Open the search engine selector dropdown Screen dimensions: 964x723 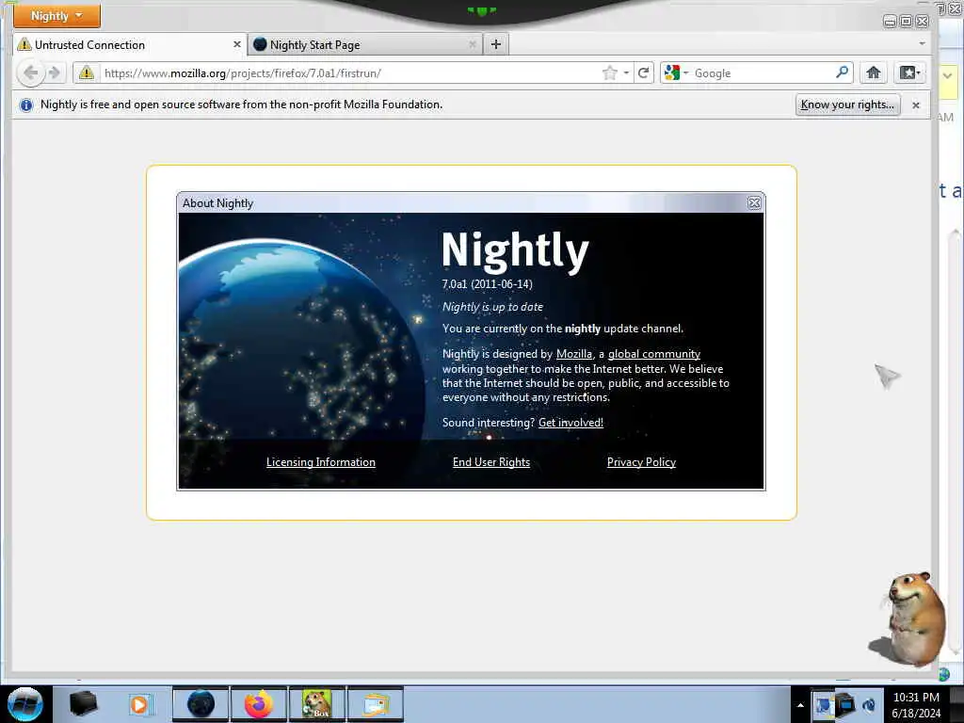tap(676, 73)
